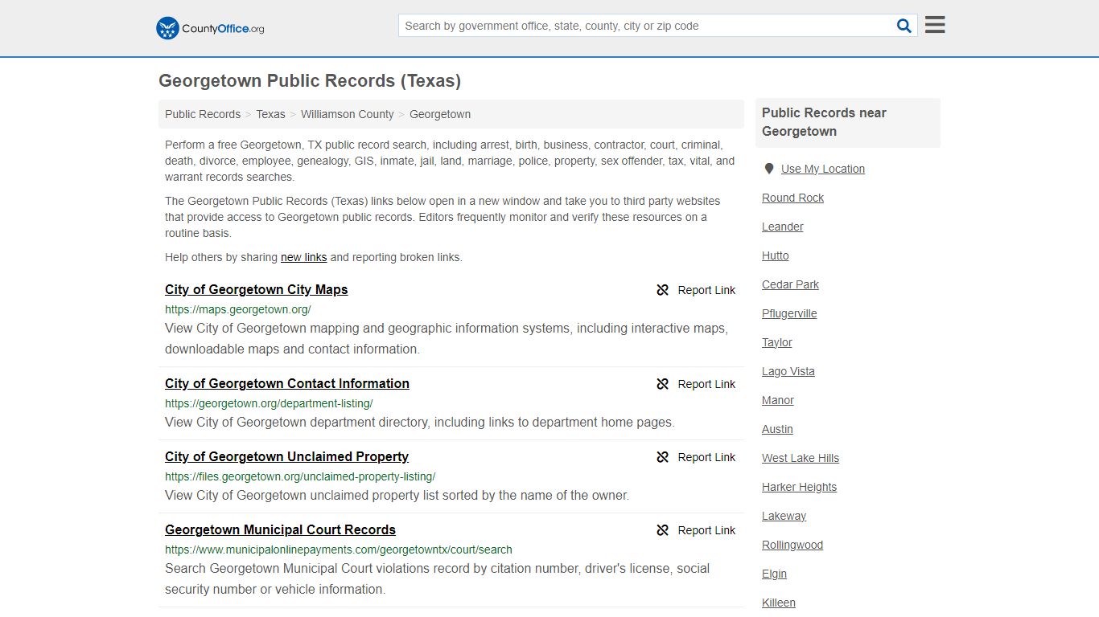1099x617 pixels.
Task: Open Lago Vista public records
Action: [x=788, y=371]
